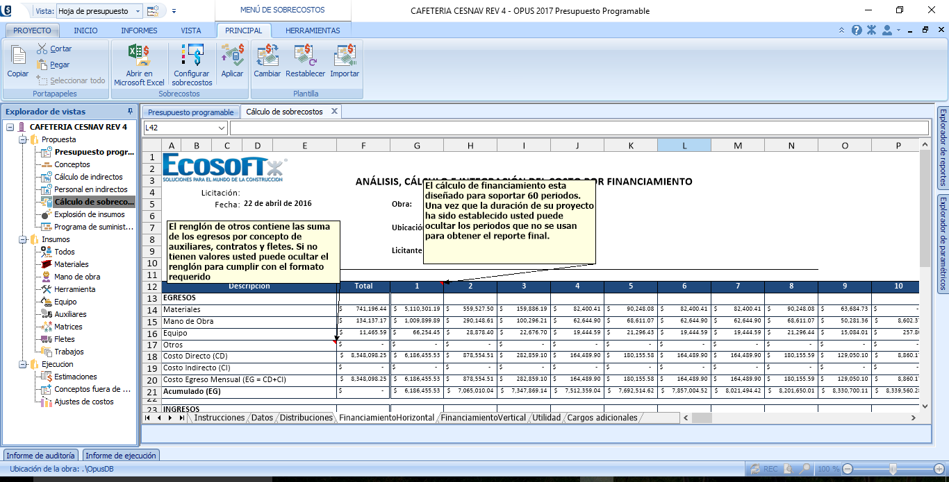The width and height of the screenshot is (949, 482).
Task: Collapse the ribbon with double chevron
Action: coord(841,31)
